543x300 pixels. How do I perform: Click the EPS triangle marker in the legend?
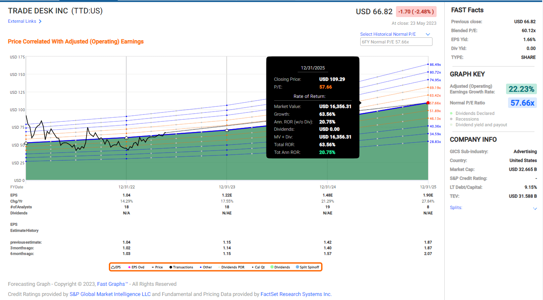click(x=113, y=267)
